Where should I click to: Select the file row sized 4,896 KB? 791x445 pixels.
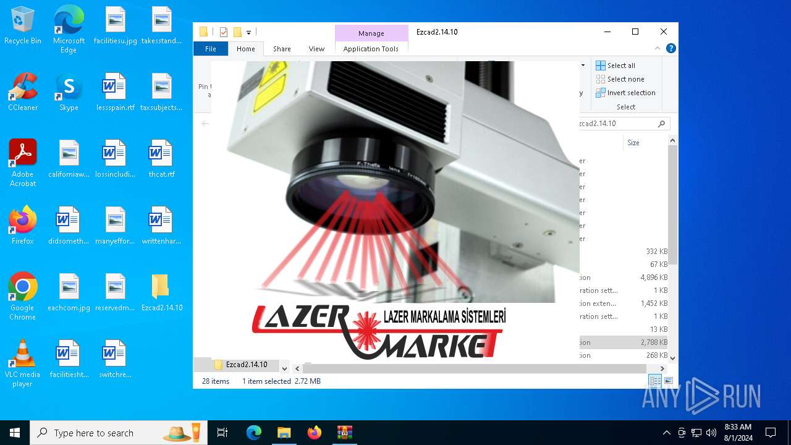pyautogui.click(x=624, y=278)
